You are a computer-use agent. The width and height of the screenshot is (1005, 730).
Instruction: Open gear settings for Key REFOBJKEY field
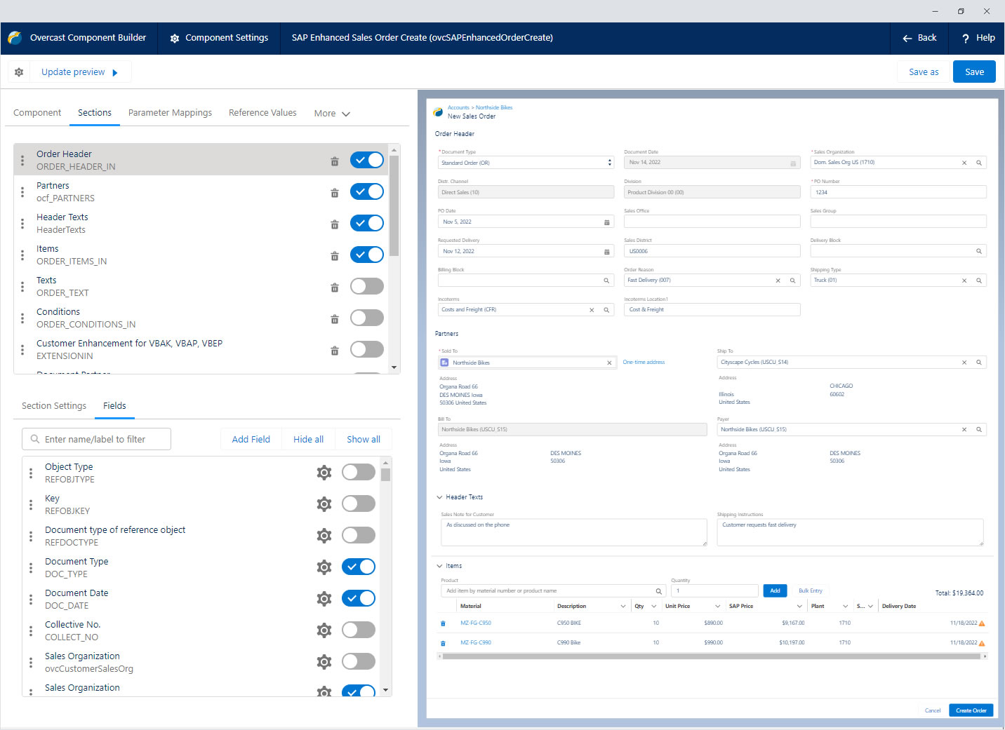[324, 504]
